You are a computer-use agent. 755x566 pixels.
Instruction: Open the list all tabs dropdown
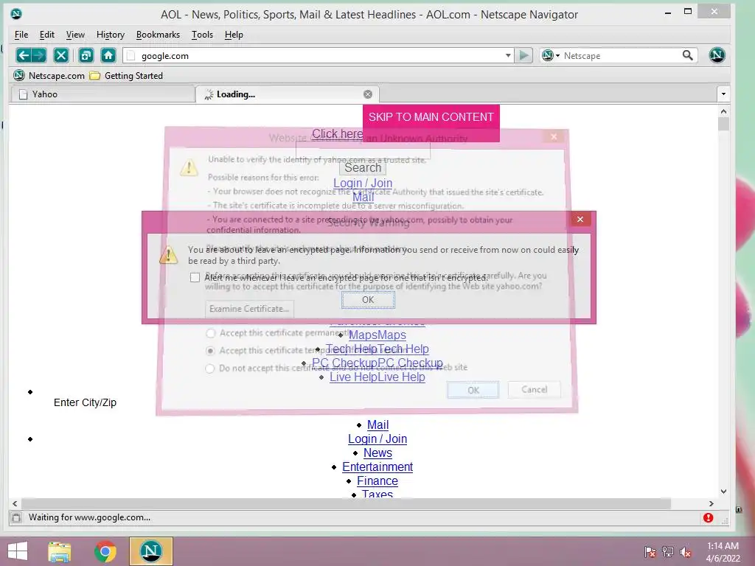click(723, 94)
